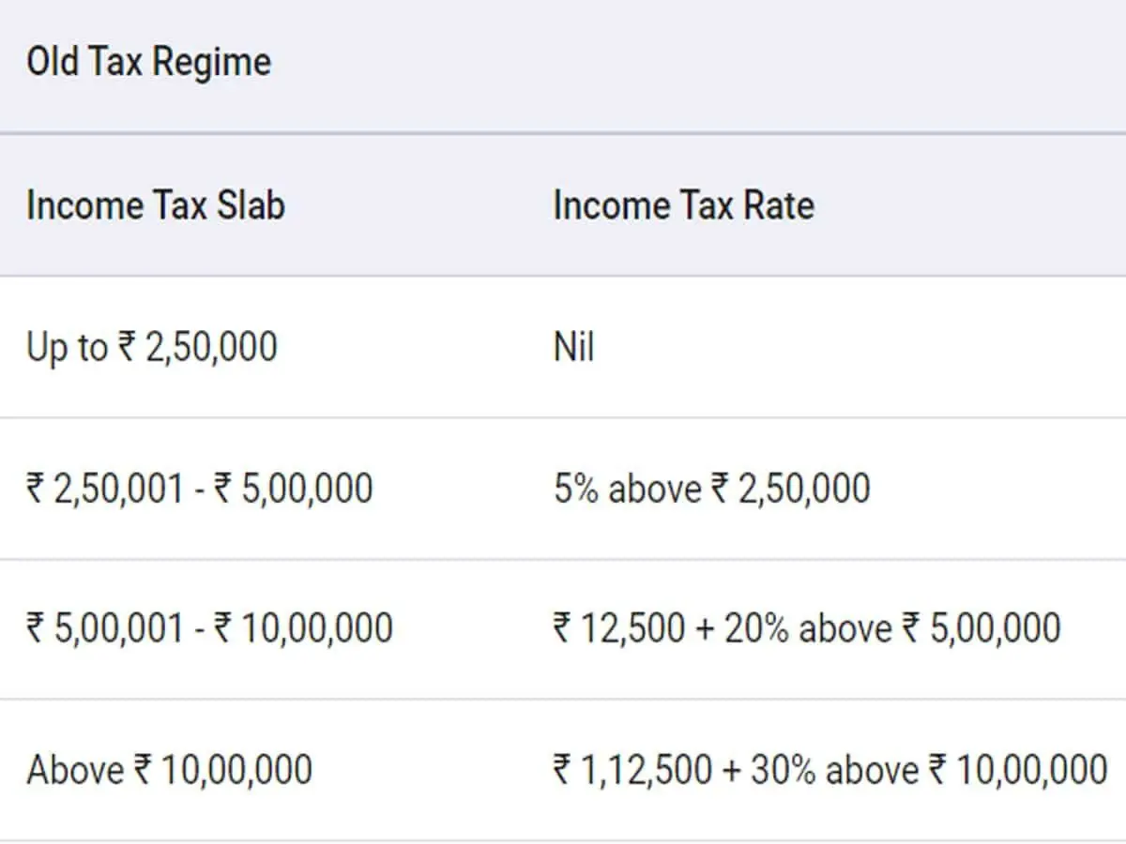Screen dimensions: 1126x844
Task: Click the "Nil" tax rate cell
Action: point(573,348)
